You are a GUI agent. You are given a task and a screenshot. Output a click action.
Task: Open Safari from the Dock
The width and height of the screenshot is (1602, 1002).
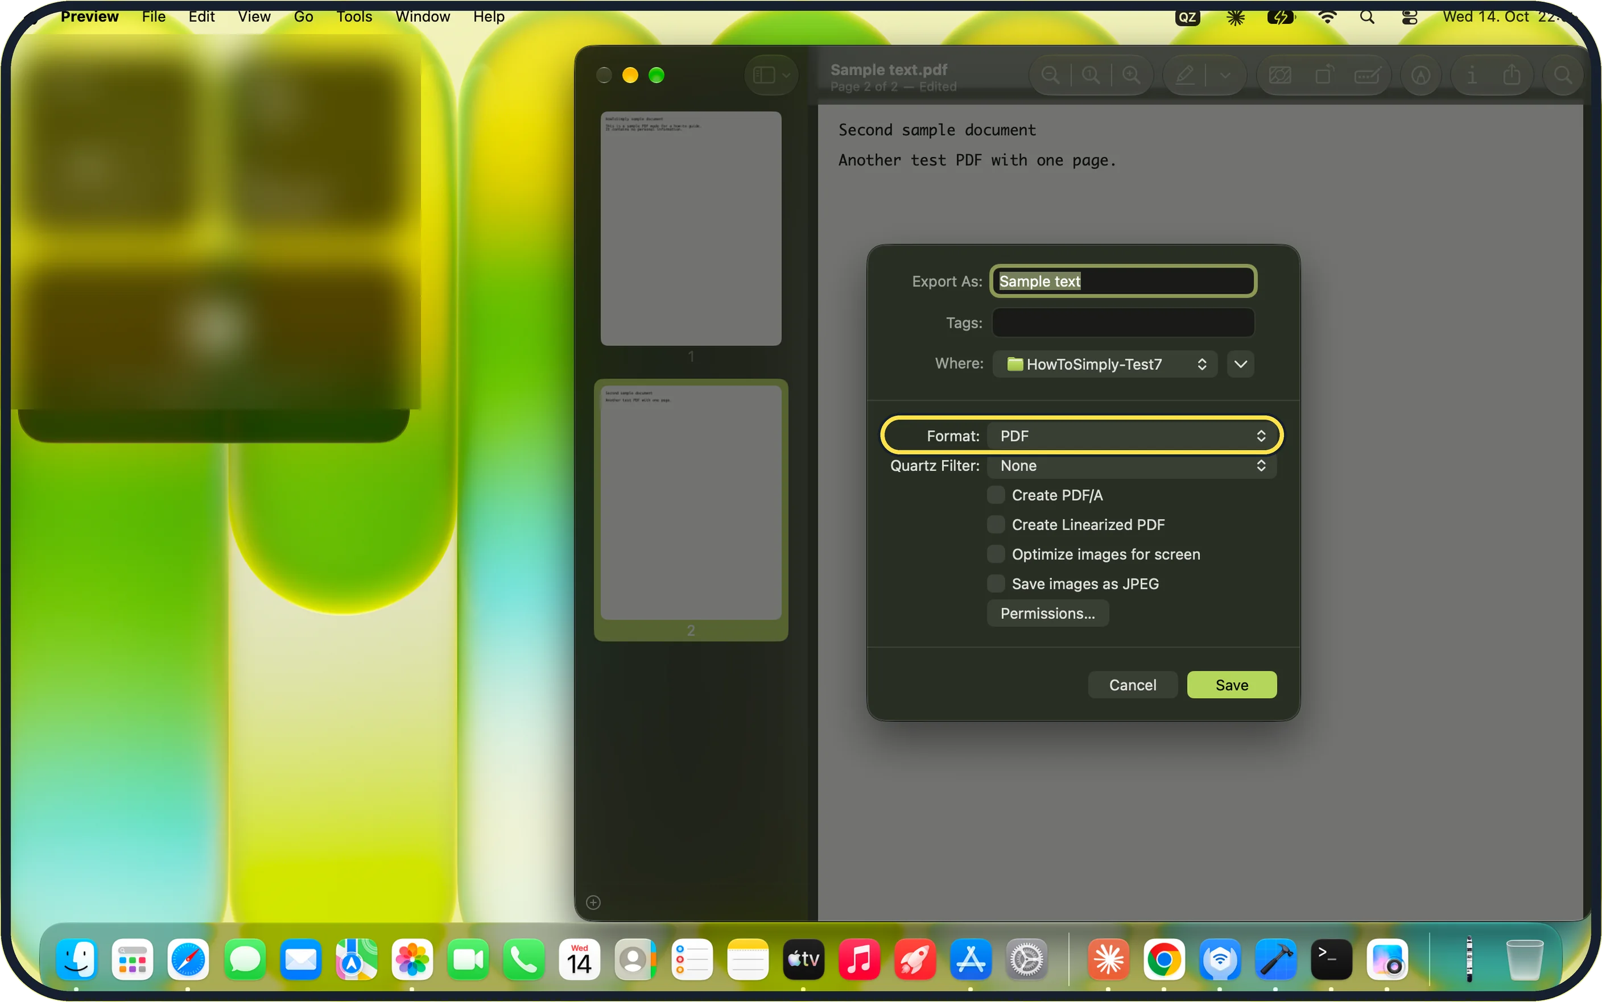(188, 959)
